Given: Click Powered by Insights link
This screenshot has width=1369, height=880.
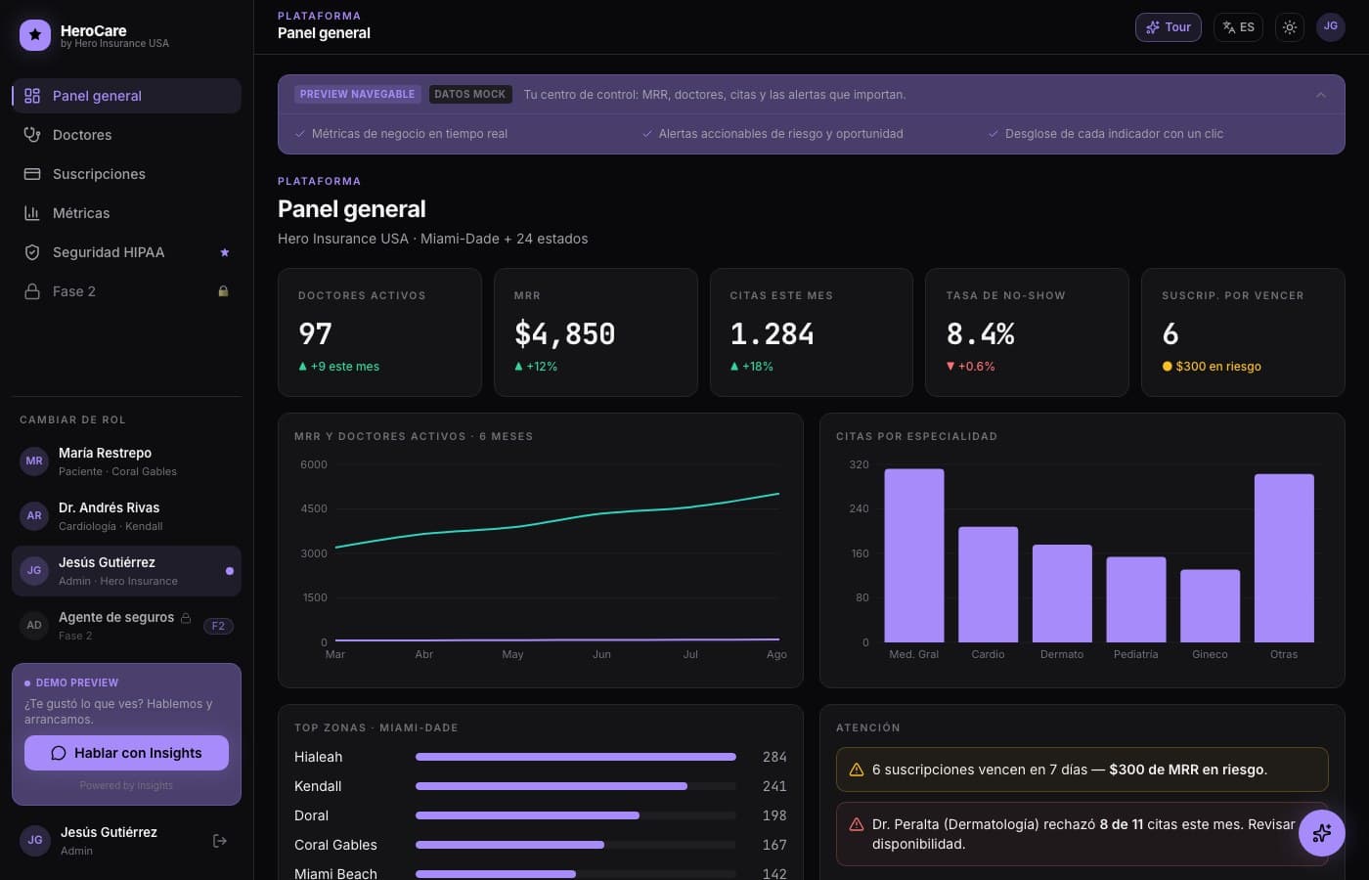Looking at the screenshot, I should coord(126,785).
